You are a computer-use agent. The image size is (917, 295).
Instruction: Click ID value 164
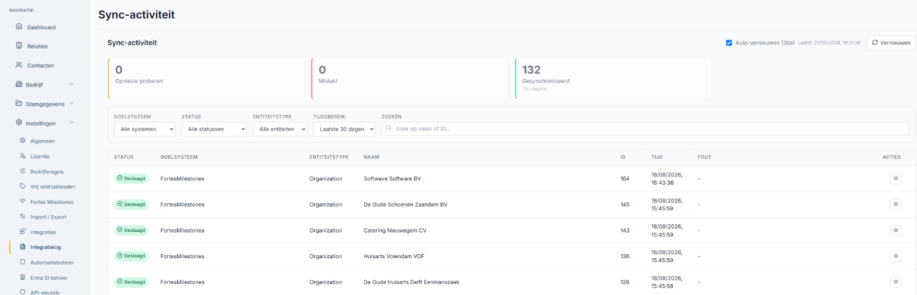tap(625, 179)
